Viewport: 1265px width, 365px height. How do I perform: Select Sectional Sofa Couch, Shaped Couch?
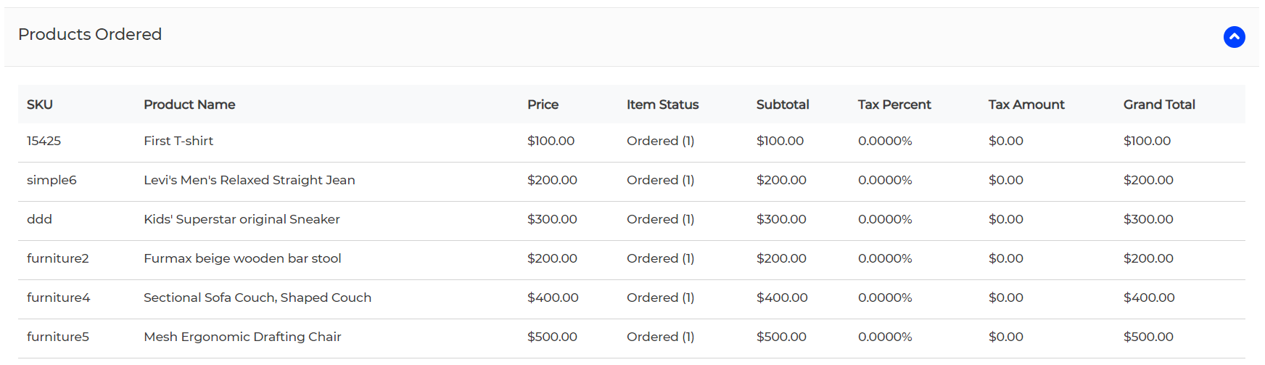257,298
